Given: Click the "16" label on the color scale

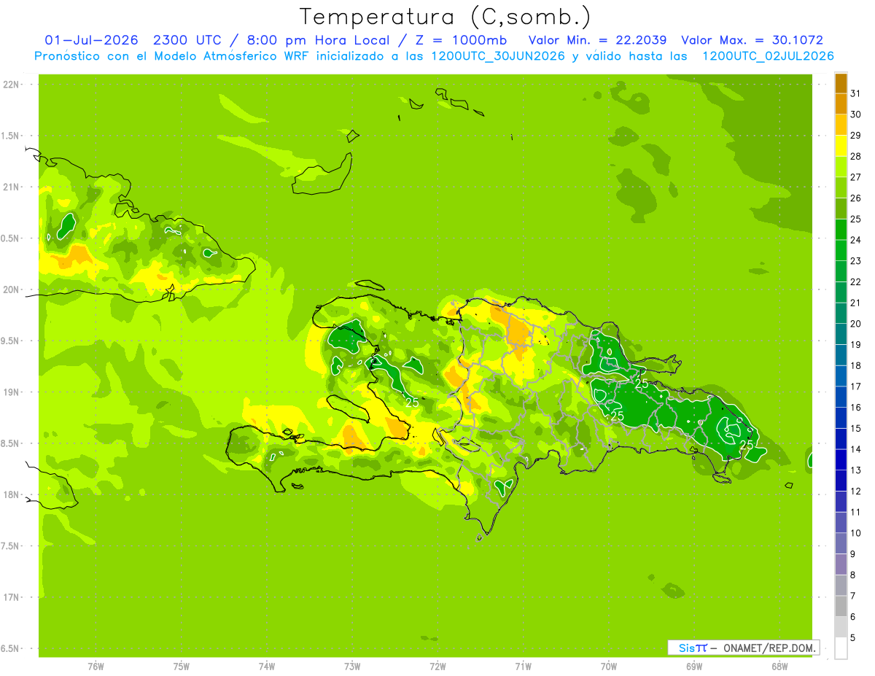Looking at the screenshot, I should point(855,408).
